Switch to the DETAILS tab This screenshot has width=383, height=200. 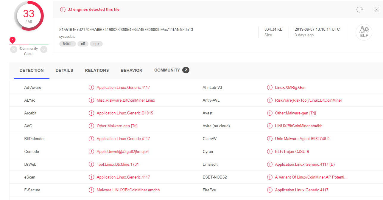[64, 71]
